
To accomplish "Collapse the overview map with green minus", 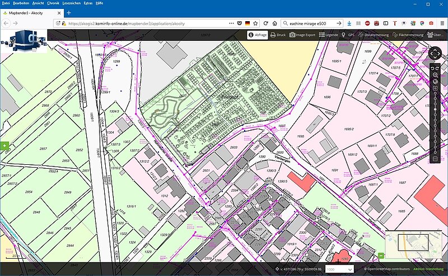I will 381,256.
